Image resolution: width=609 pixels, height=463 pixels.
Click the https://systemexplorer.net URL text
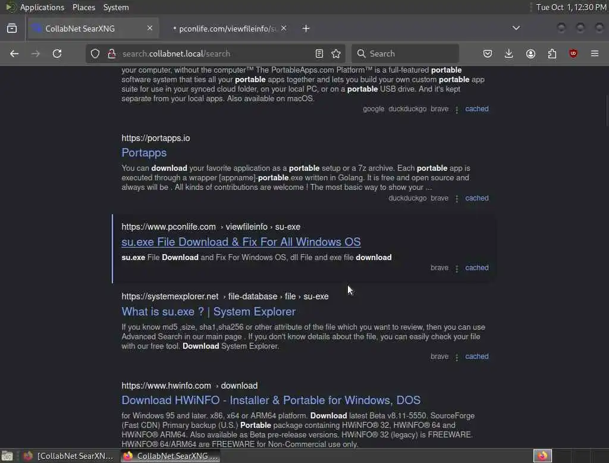pyautogui.click(x=169, y=296)
